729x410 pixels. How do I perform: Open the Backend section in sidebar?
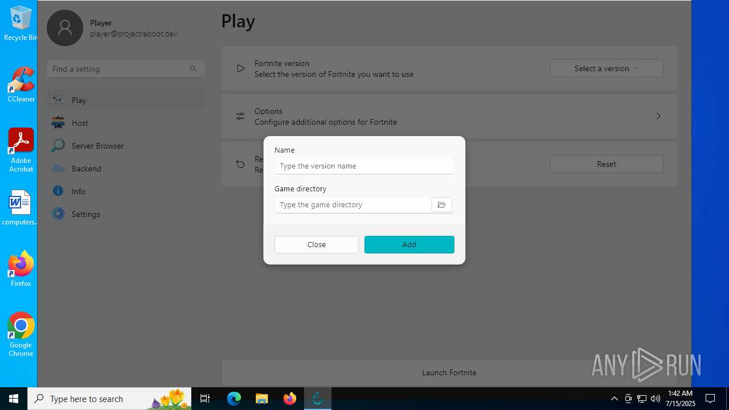125,169
